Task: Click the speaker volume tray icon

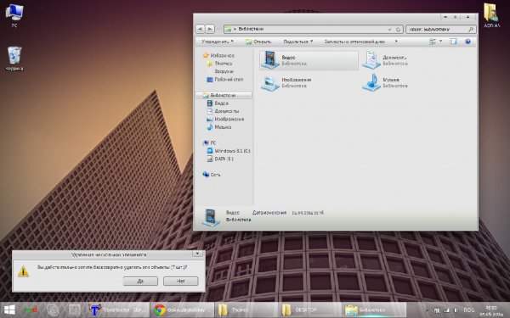Action: pyautogui.click(x=456, y=310)
